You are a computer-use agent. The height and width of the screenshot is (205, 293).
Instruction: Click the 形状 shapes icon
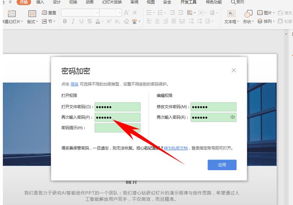point(248,14)
